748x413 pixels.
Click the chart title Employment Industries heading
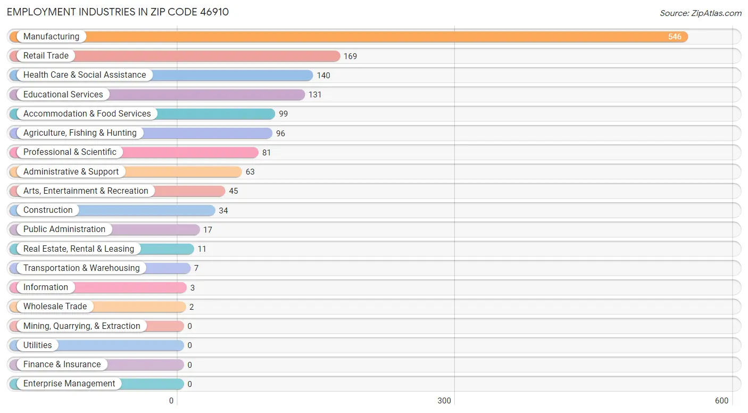click(x=118, y=12)
